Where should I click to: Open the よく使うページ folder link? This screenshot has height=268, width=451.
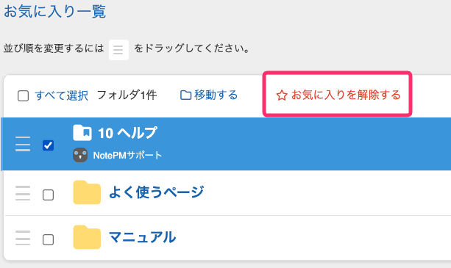pyautogui.click(x=157, y=192)
